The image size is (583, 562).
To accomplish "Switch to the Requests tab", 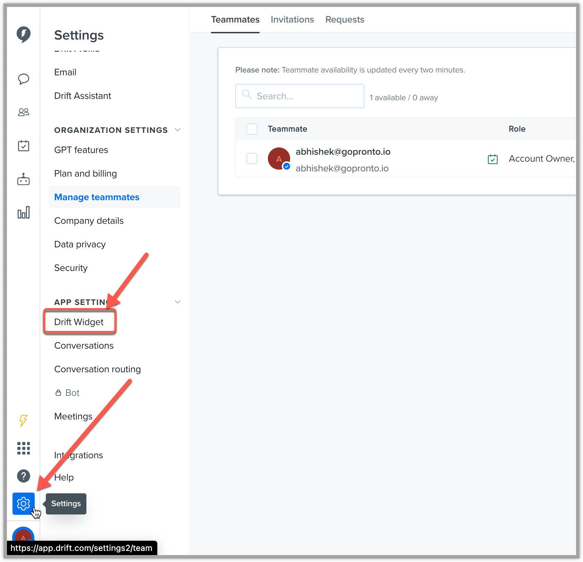I will point(345,19).
